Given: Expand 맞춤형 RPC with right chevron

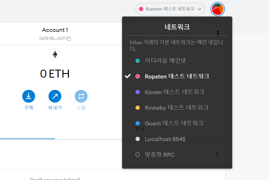Looking at the screenshot, I should (217, 154).
